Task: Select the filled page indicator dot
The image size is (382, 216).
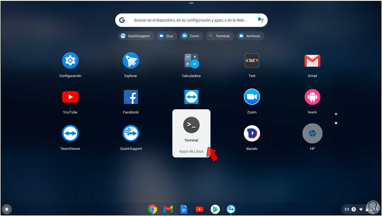Action: click(x=336, y=123)
